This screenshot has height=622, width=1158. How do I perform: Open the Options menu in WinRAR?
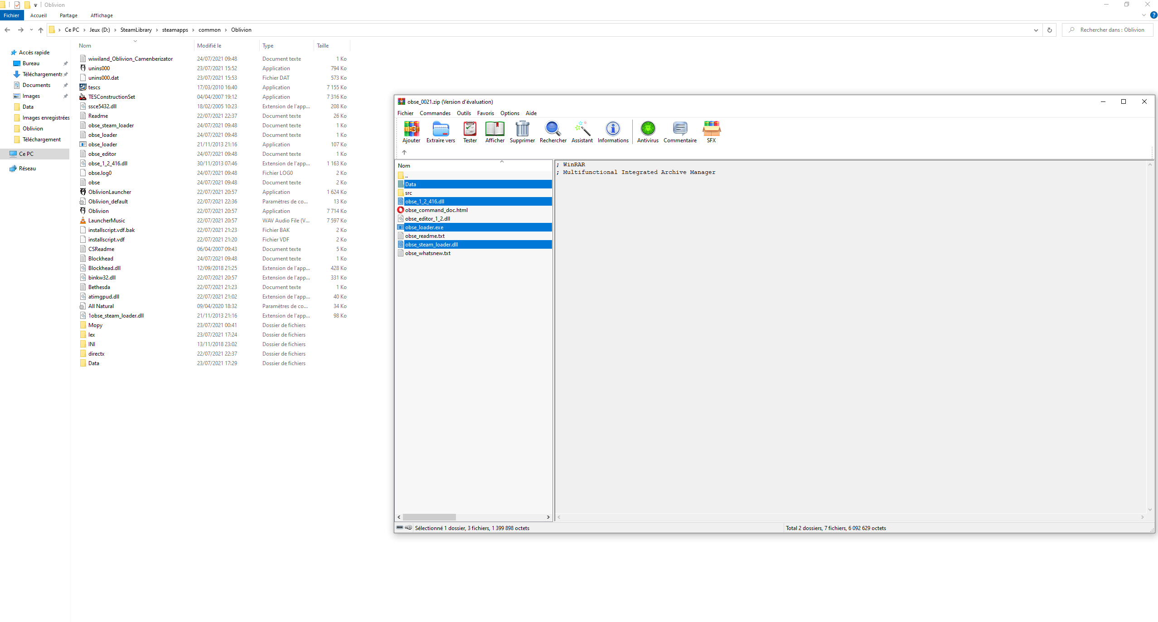[509, 113]
